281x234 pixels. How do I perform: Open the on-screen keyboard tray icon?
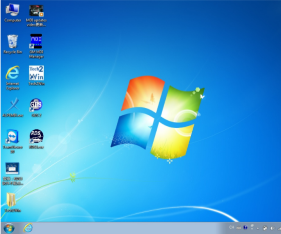pyautogui.click(x=239, y=227)
